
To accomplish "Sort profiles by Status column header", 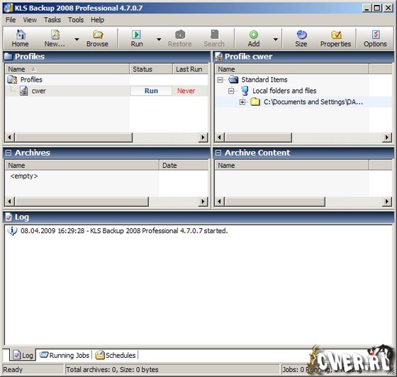I will (151, 69).
